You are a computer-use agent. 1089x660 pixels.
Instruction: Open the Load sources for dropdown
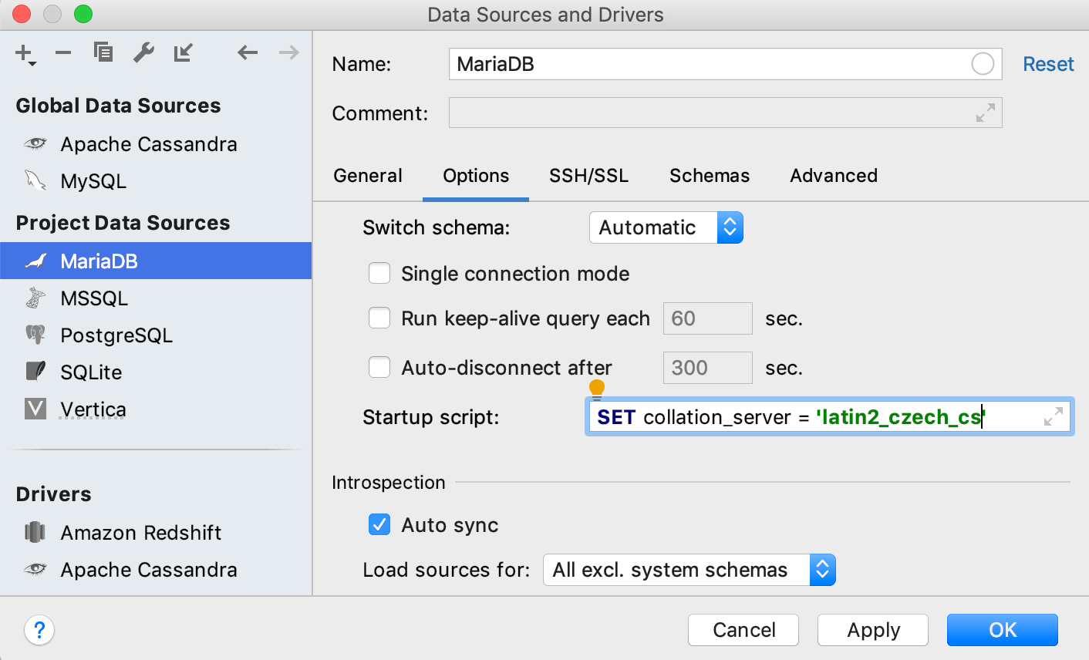[x=689, y=570]
